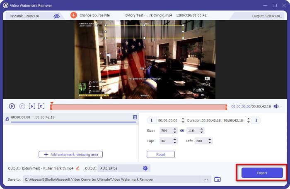Maximize the Video Watermark Remover window

pos(275,5)
